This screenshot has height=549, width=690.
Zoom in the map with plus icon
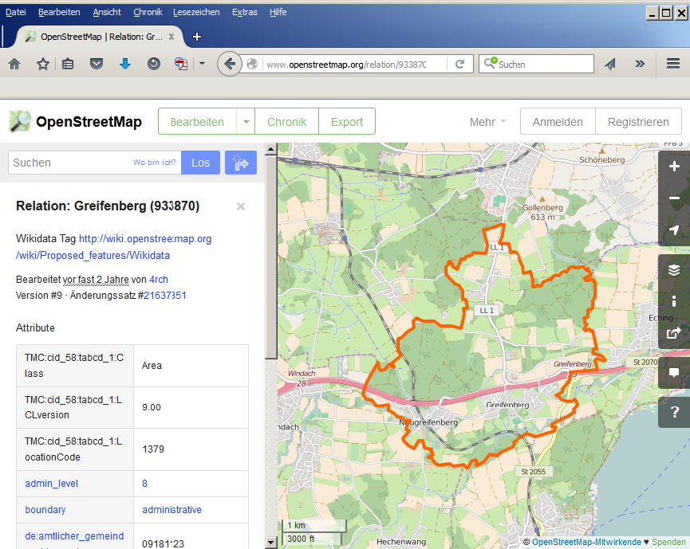pyautogui.click(x=674, y=167)
